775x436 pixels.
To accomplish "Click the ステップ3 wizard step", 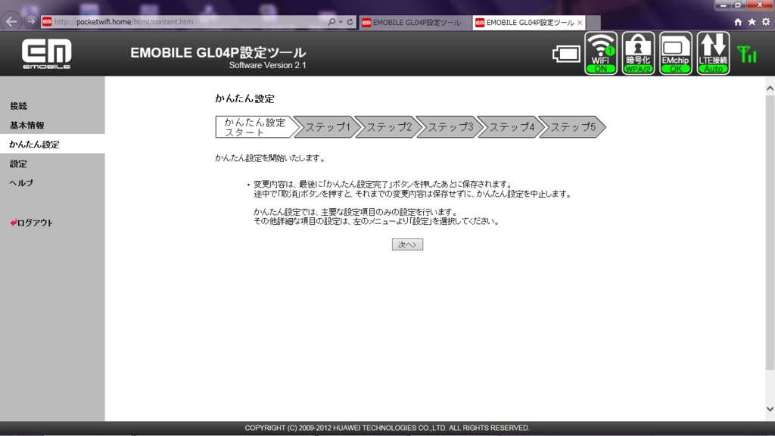I will 450,127.
